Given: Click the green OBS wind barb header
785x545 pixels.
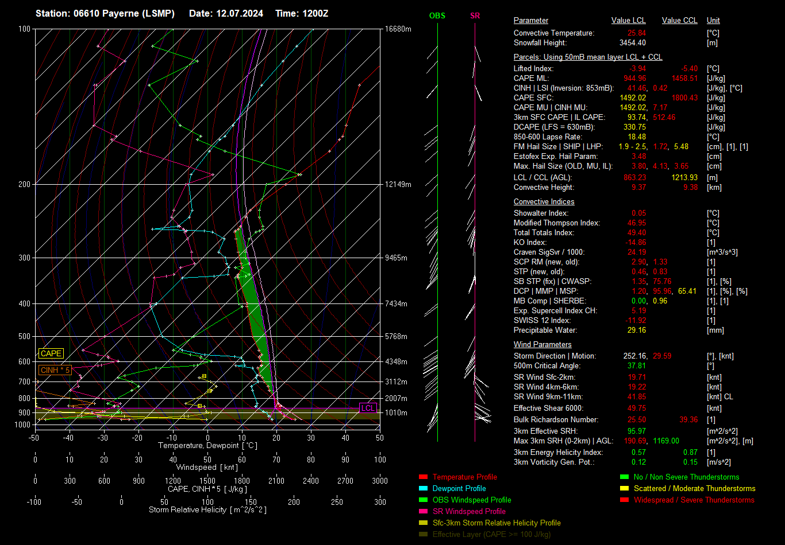Looking at the screenshot, I should (x=437, y=16).
